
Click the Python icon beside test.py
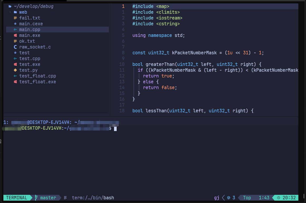pyautogui.click(x=15, y=70)
